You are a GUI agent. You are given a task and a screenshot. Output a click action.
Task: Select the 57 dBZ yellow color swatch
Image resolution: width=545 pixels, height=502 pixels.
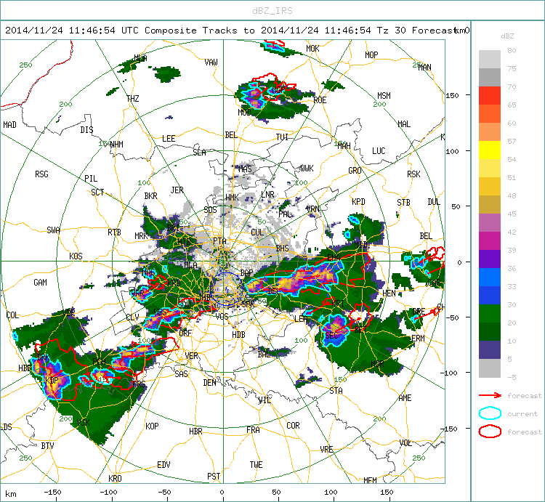click(489, 150)
